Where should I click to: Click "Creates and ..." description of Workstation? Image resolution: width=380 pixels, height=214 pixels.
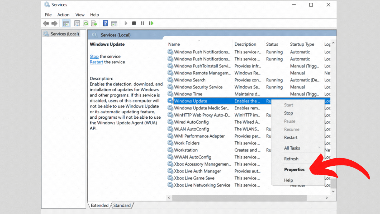[248, 150]
